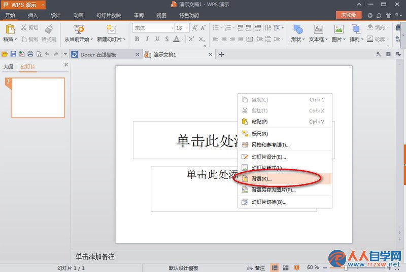Start slideshow from current slide
The width and height of the screenshot is (406, 272).
click(79, 29)
